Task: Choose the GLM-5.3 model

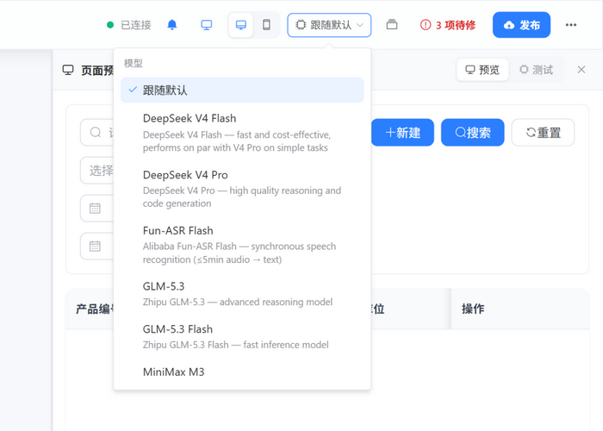Action: [x=242, y=294]
